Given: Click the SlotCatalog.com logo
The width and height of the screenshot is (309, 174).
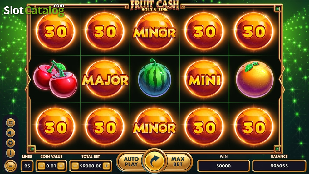Looking at the screenshot, I should [34, 10].
